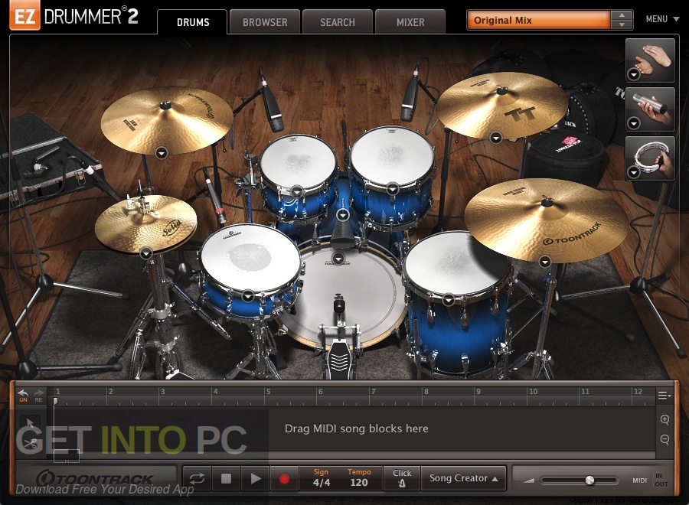Click the redo arrow icon
The width and height of the screenshot is (689, 505).
[x=39, y=394]
